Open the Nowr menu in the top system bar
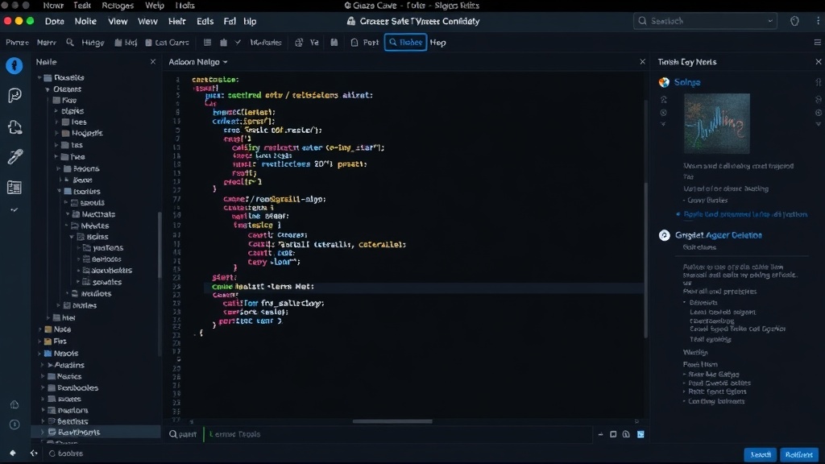825x464 pixels. point(53,6)
